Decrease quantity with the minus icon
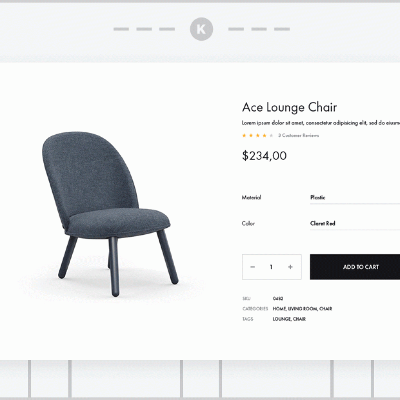The width and height of the screenshot is (400, 400). [x=253, y=267]
